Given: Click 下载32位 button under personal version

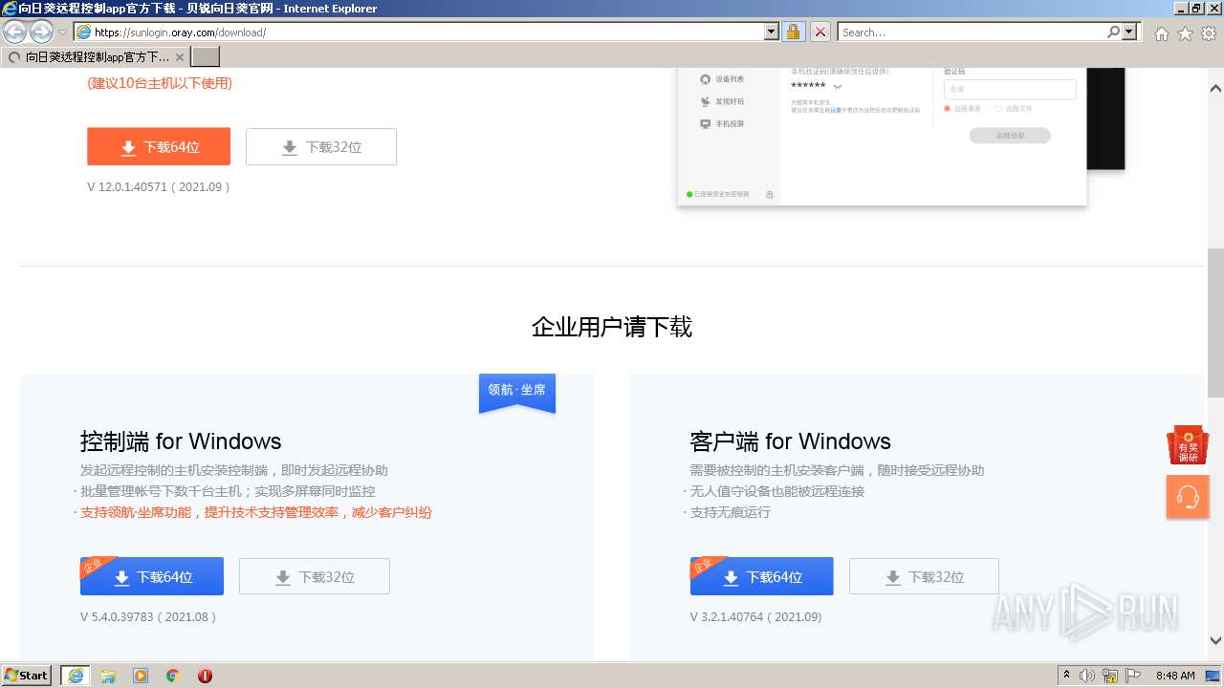Looking at the screenshot, I should (x=321, y=147).
